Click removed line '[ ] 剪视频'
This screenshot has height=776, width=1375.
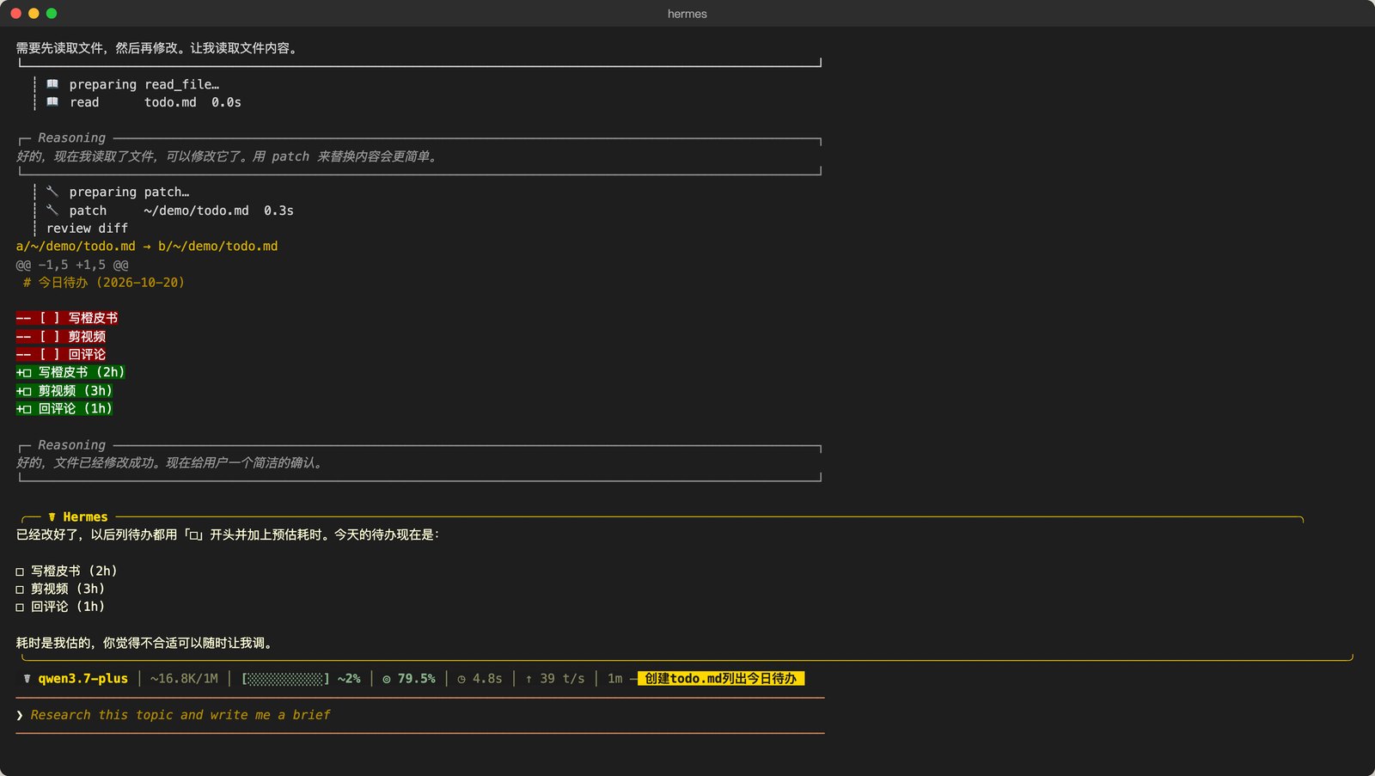[61, 337]
